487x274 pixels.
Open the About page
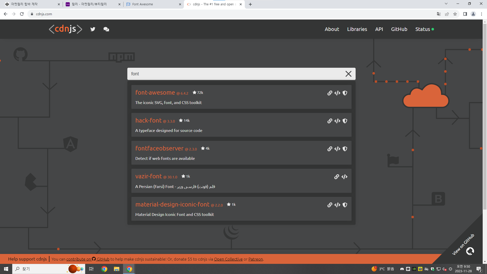click(332, 29)
